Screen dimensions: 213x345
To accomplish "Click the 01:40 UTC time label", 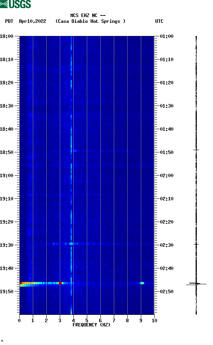I will (167, 129).
